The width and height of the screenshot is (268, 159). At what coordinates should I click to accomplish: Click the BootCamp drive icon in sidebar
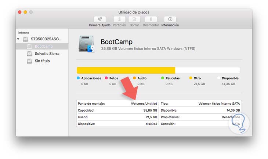[x=29, y=46]
